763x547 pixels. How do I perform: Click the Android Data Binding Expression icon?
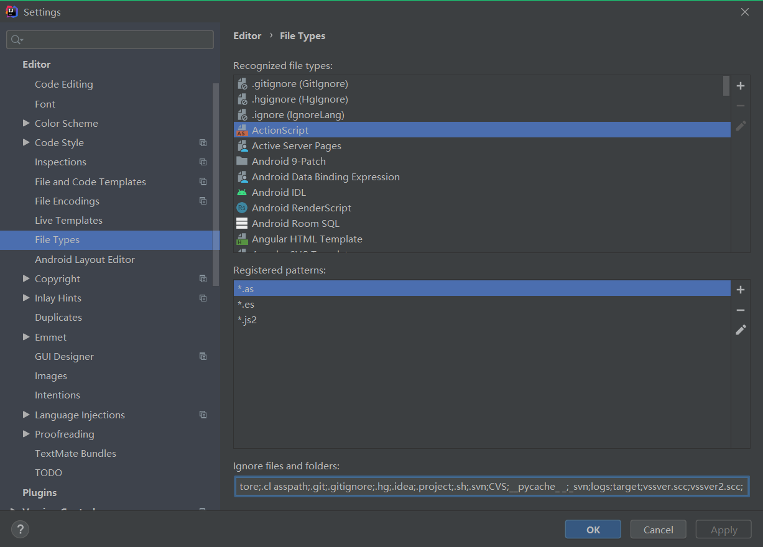243,177
